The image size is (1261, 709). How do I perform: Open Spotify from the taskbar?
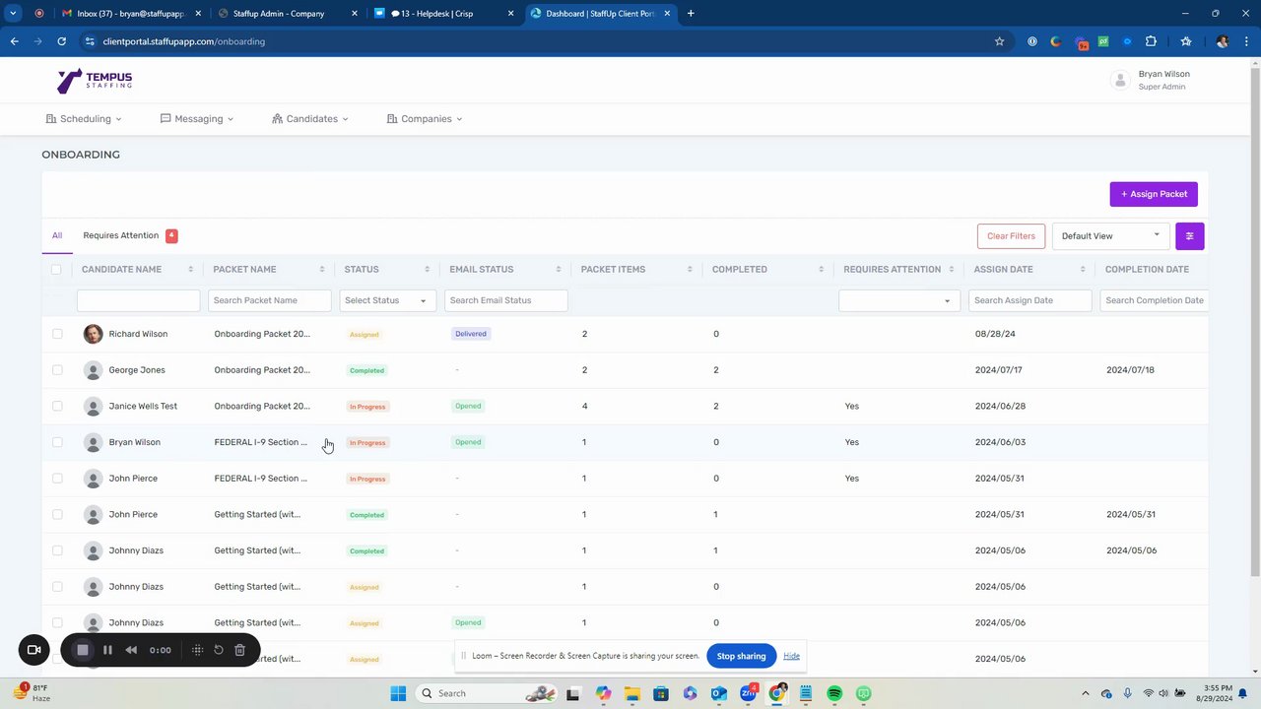coord(834,693)
